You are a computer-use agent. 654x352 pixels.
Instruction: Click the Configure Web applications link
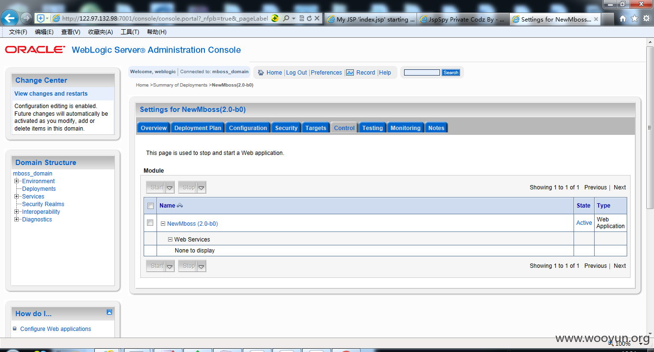[56, 329]
